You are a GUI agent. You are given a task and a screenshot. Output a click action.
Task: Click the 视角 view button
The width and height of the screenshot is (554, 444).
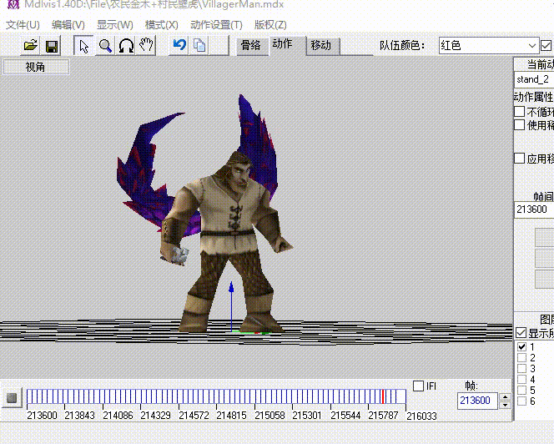tap(36, 67)
